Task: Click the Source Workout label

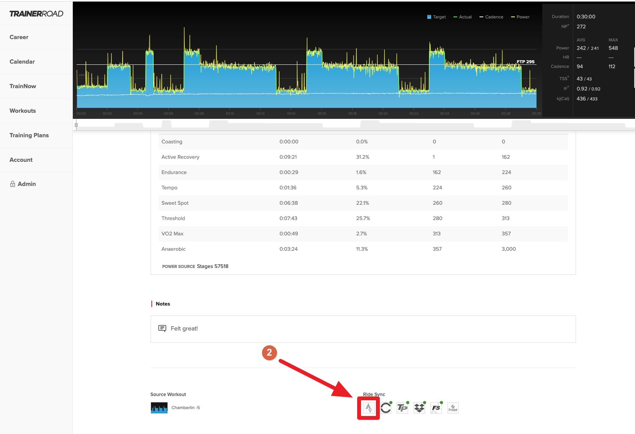Action: coord(168,394)
